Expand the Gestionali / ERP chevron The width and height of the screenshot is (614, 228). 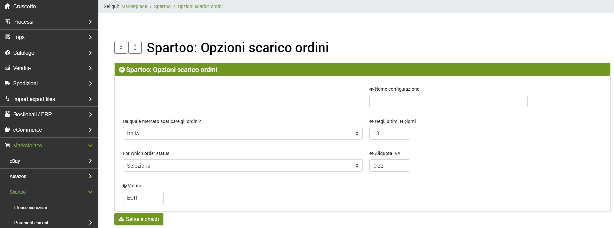coord(90,114)
